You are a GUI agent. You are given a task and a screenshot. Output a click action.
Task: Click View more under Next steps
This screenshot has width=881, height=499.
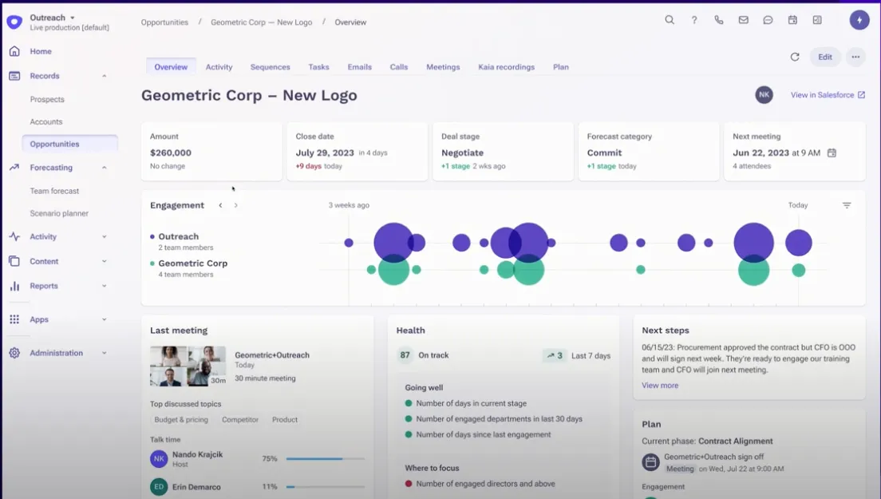[660, 386]
